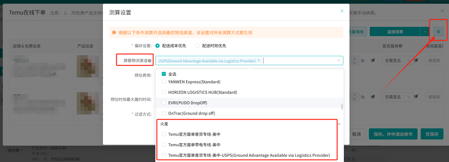Click the 签名服务 column header text
Viewport: 449px width, 162px height.
tap(390, 46)
